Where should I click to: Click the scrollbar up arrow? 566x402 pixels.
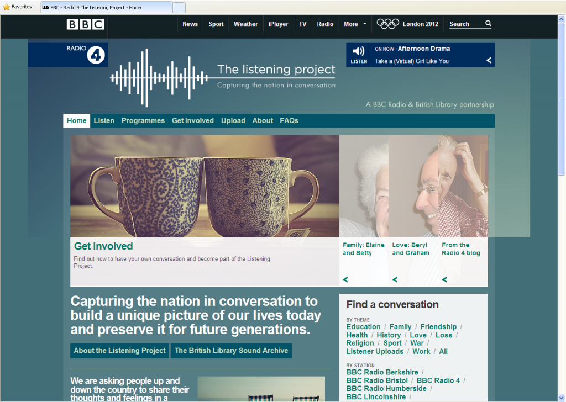click(562, 19)
